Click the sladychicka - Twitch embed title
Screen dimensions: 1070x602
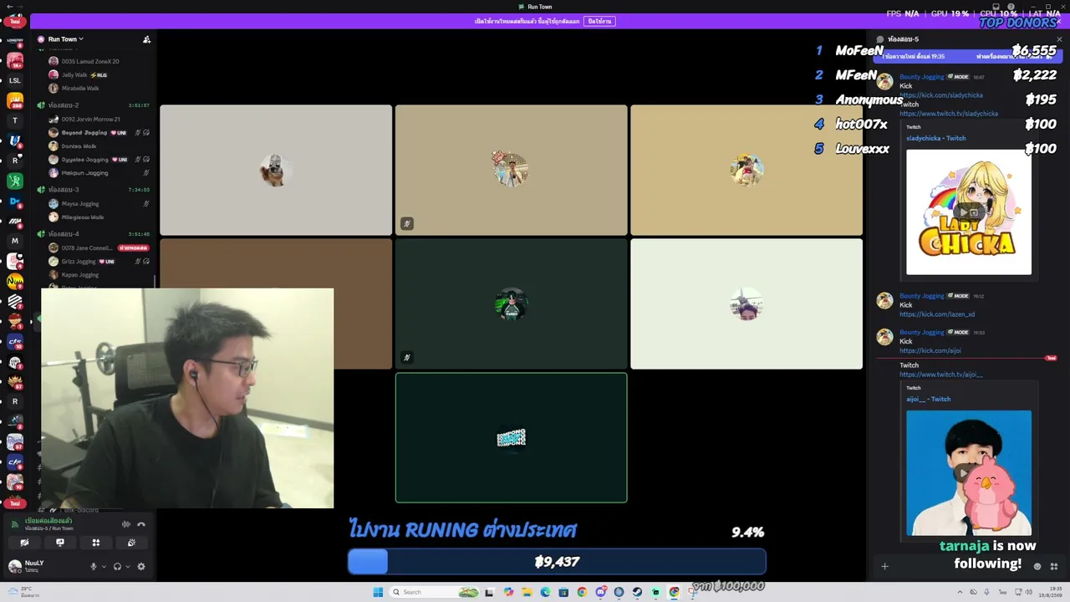936,138
